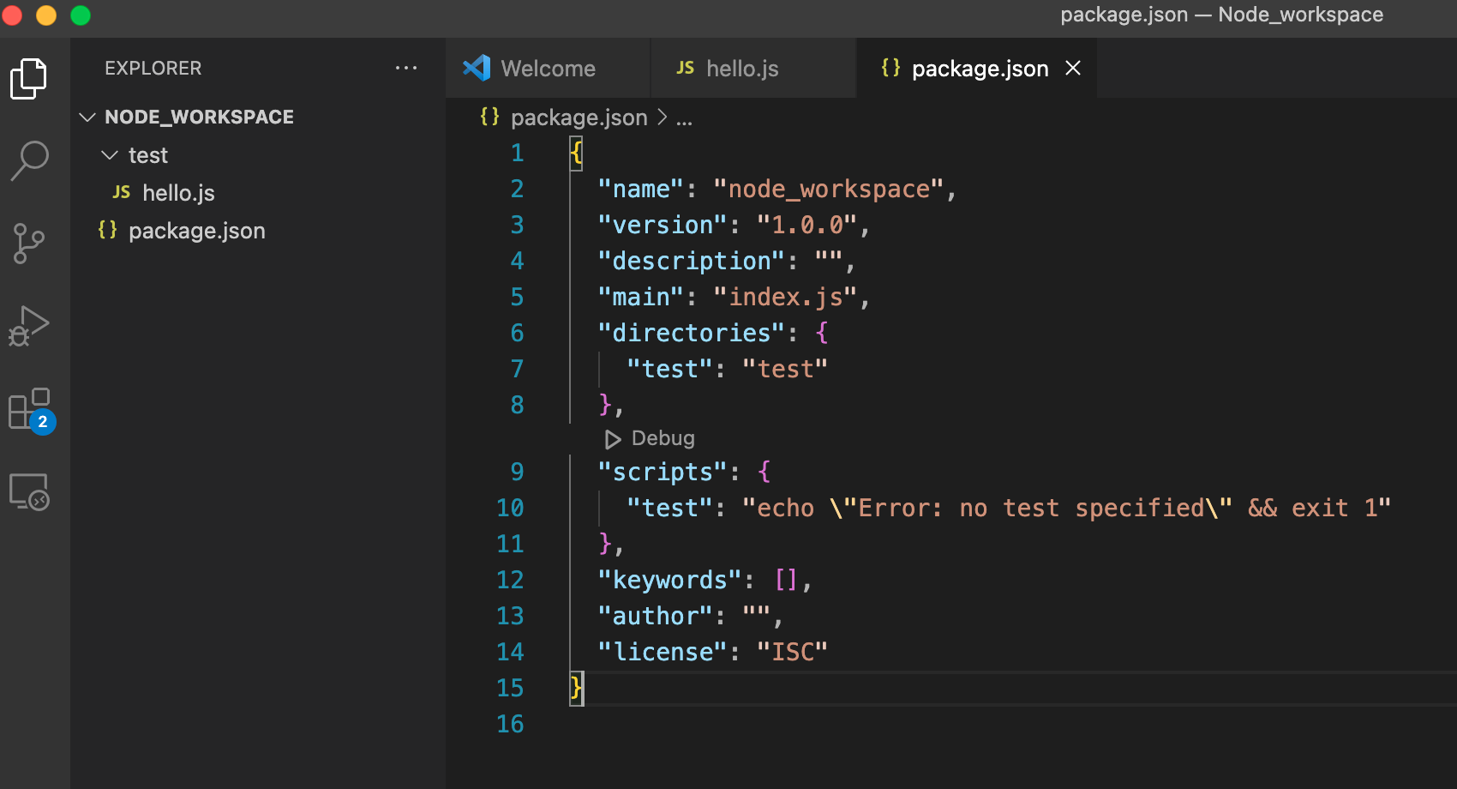Open the Remote Explorer view
This screenshot has width=1457, height=789.
click(29, 492)
